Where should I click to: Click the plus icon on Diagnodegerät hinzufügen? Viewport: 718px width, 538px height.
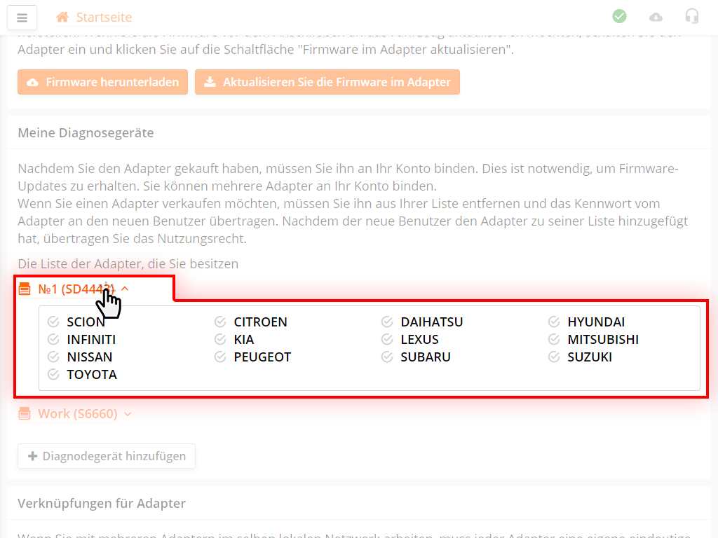pyautogui.click(x=32, y=456)
